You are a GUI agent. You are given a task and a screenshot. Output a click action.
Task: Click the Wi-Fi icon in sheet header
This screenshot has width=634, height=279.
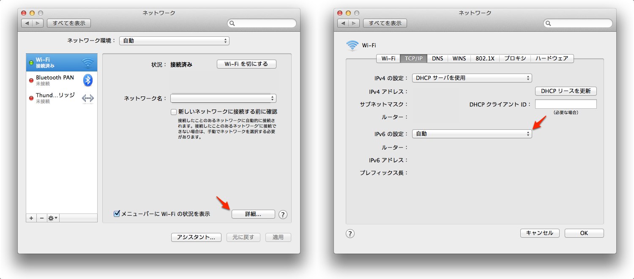[x=352, y=45]
